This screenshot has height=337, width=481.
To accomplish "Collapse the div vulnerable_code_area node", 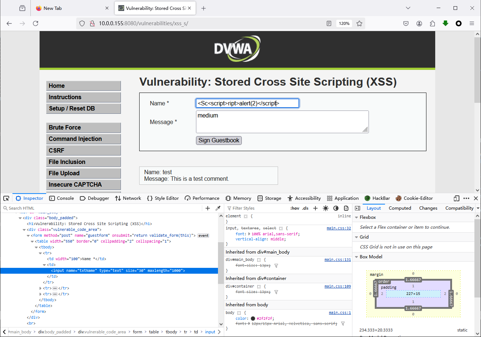I will 24,230.
